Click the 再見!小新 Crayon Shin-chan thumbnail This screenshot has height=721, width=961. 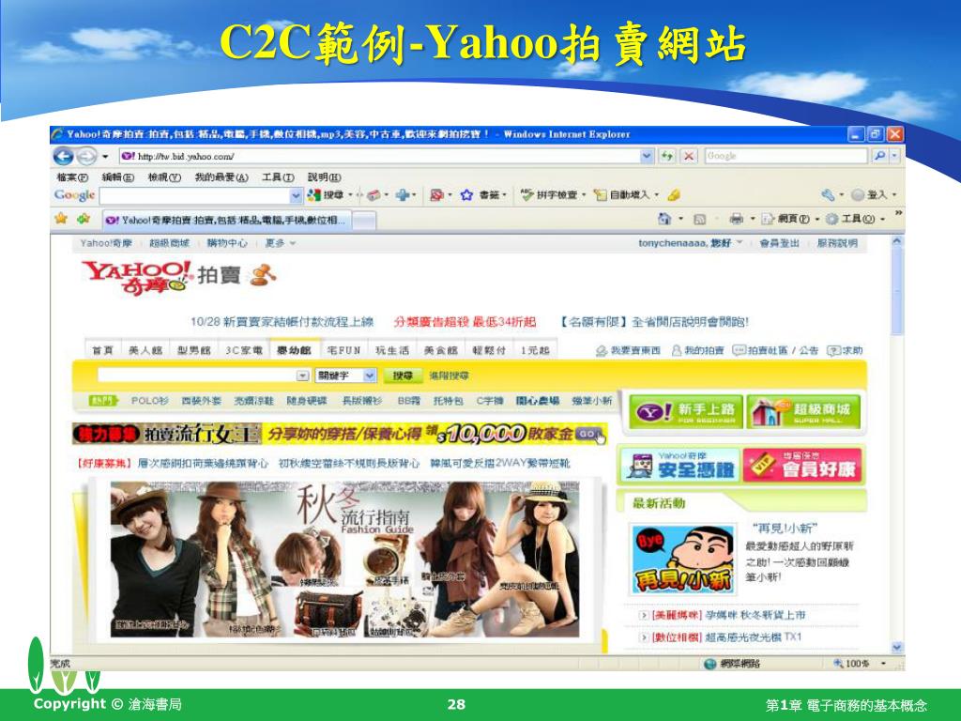[x=683, y=560]
